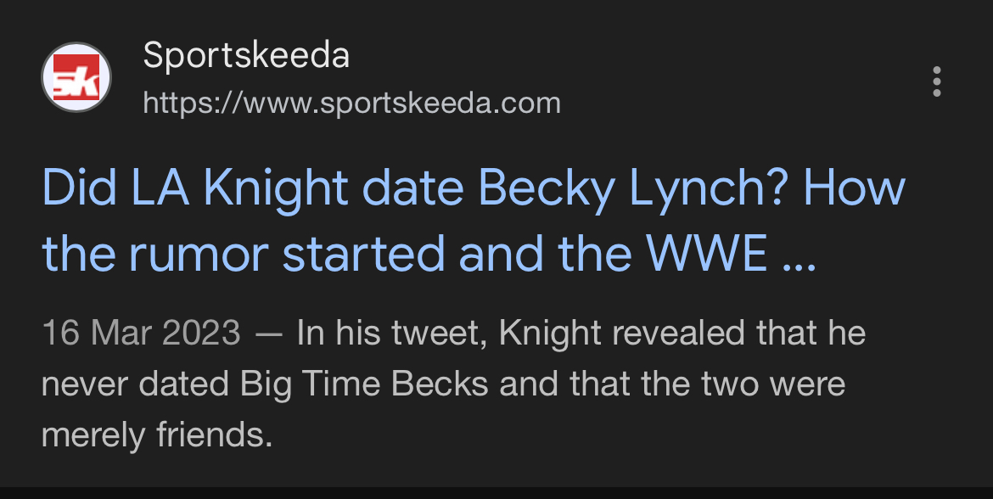Click "Big Time Becks" in the snippet

(365, 384)
